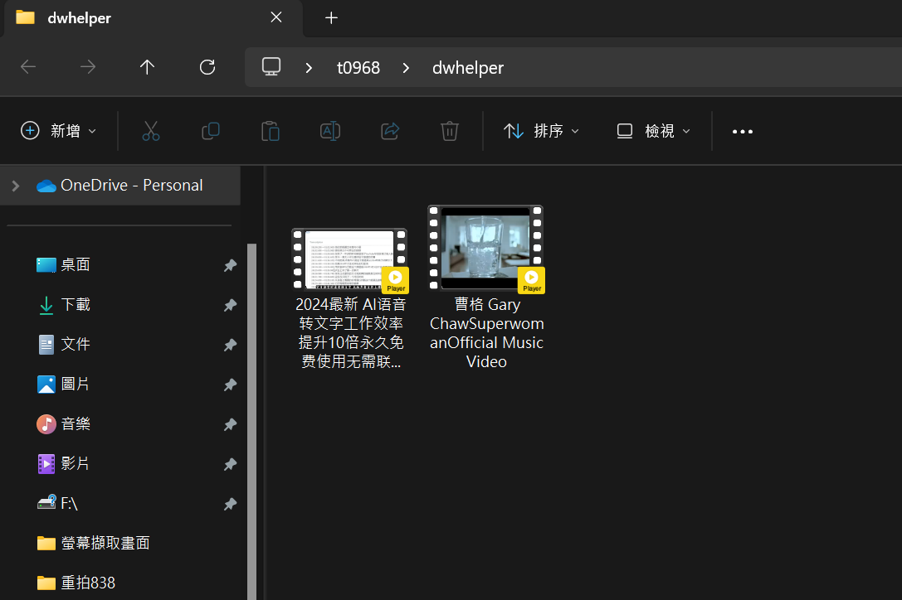Click the pin icon beside 文件
This screenshot has width=902, height=600.
point(230,344)
